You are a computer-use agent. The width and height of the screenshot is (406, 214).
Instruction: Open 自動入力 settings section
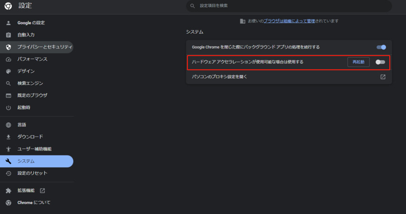pyautogui.click(x=37, y=35)
